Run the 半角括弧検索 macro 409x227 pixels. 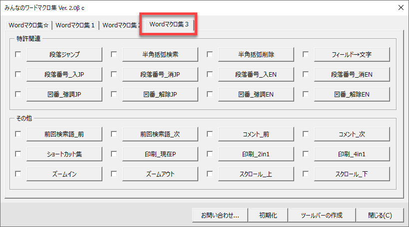pos(160,54)
